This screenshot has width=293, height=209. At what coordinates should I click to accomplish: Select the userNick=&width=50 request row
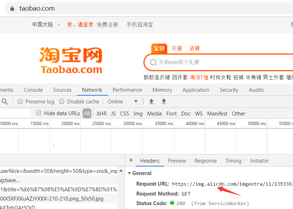[59, 171]
